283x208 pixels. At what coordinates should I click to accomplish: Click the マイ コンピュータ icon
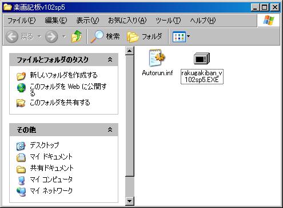pos(21,180)
